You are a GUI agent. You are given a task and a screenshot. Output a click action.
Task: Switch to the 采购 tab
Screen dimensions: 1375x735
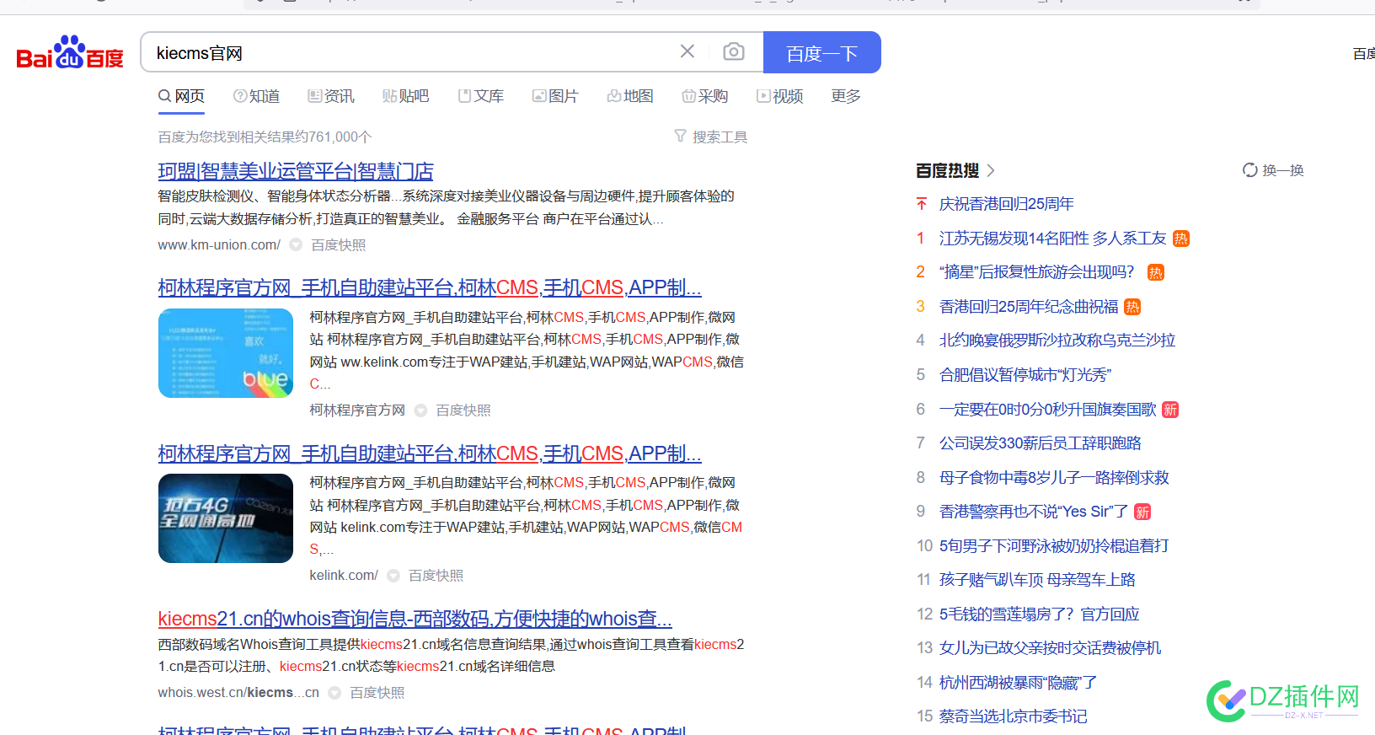point(705,96)
